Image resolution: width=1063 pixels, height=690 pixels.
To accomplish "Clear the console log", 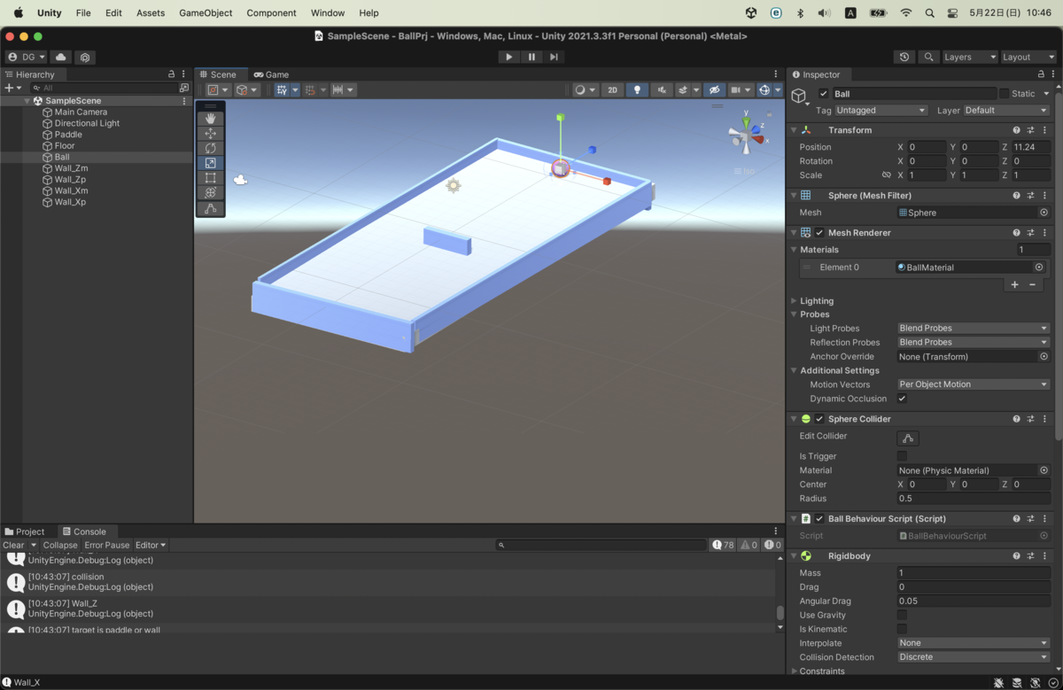I will point(13,546).
